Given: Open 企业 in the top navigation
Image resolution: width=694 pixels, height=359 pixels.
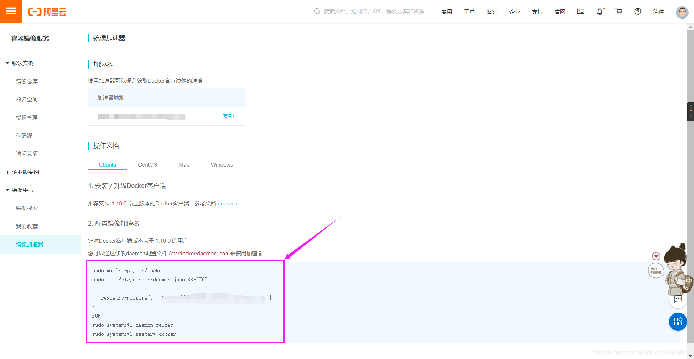Looking at the screenshot, I should 515,12.
